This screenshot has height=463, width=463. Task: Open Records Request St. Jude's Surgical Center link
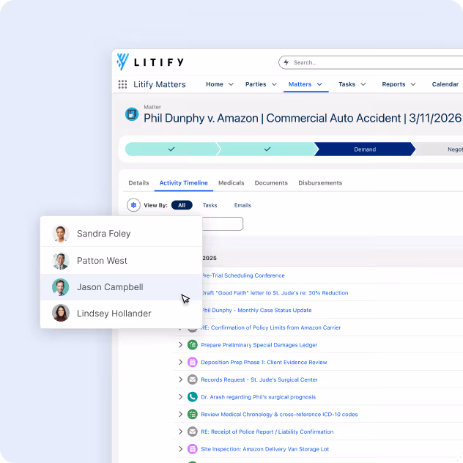(259, 379)
